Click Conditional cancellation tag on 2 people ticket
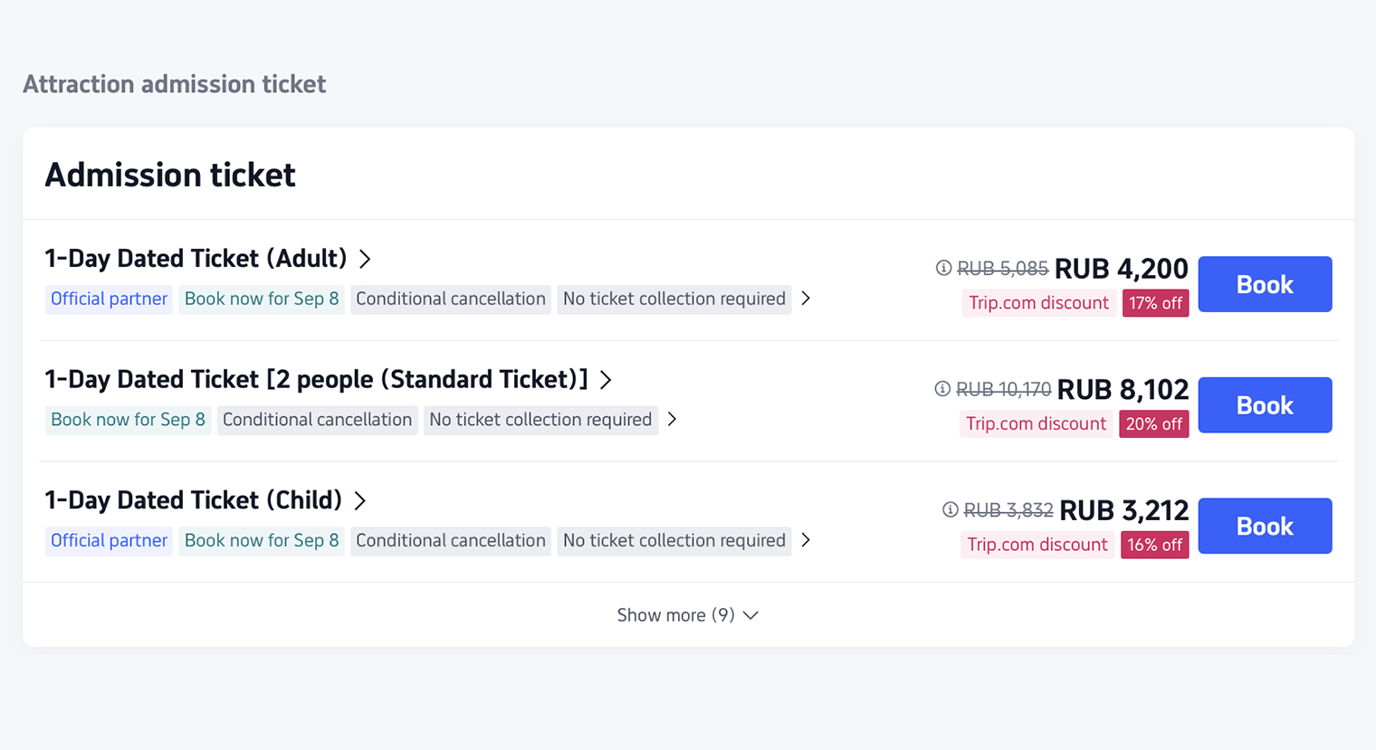Screen dimensions: 1376x750 (x=317, y=420)
